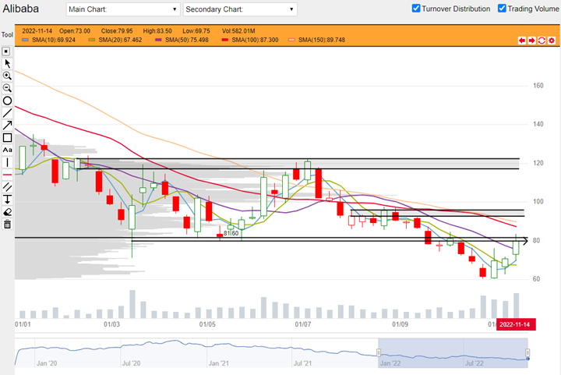
Task: Click the trash can delete-all icon
Action: (x=7, y=225)
